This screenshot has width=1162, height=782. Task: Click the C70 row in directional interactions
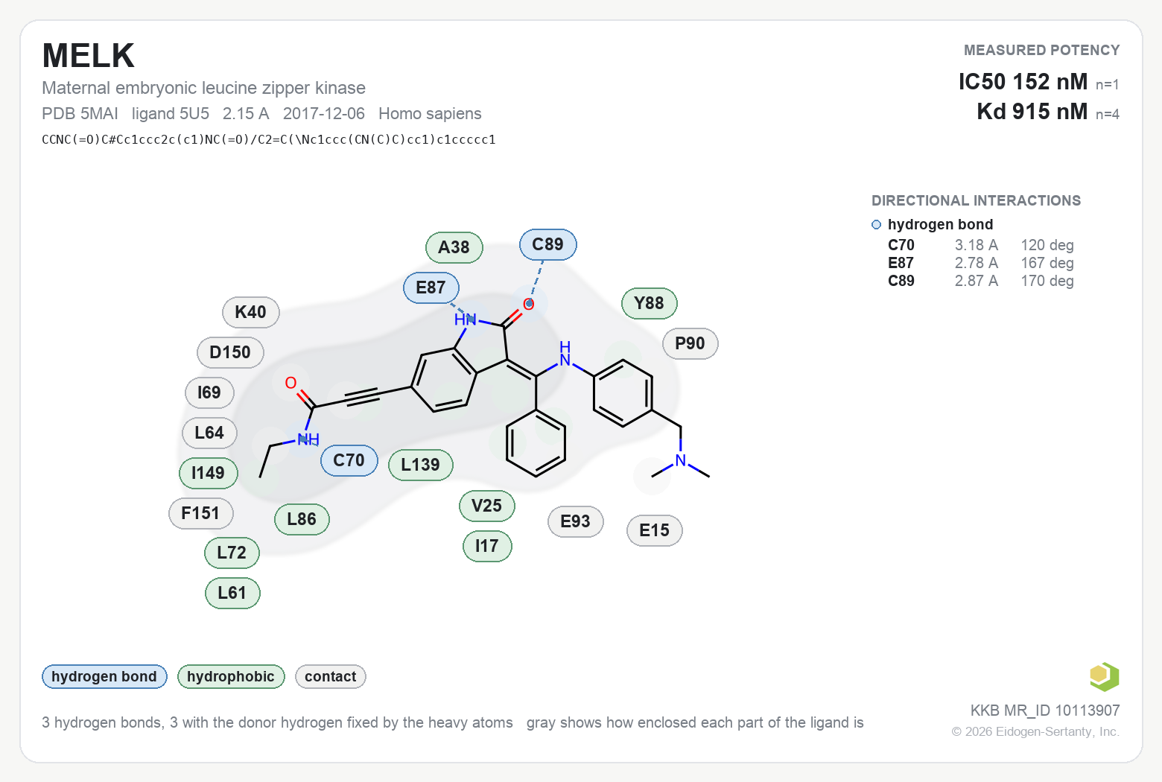point(981,245)
